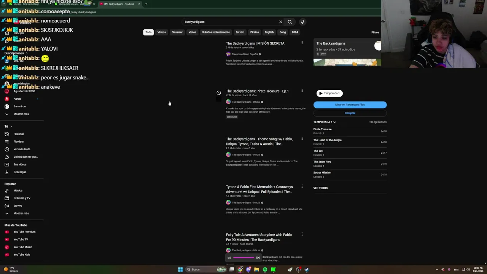
Task: Click the volume speaker icon in overlay
Action: tap(229, 258)
